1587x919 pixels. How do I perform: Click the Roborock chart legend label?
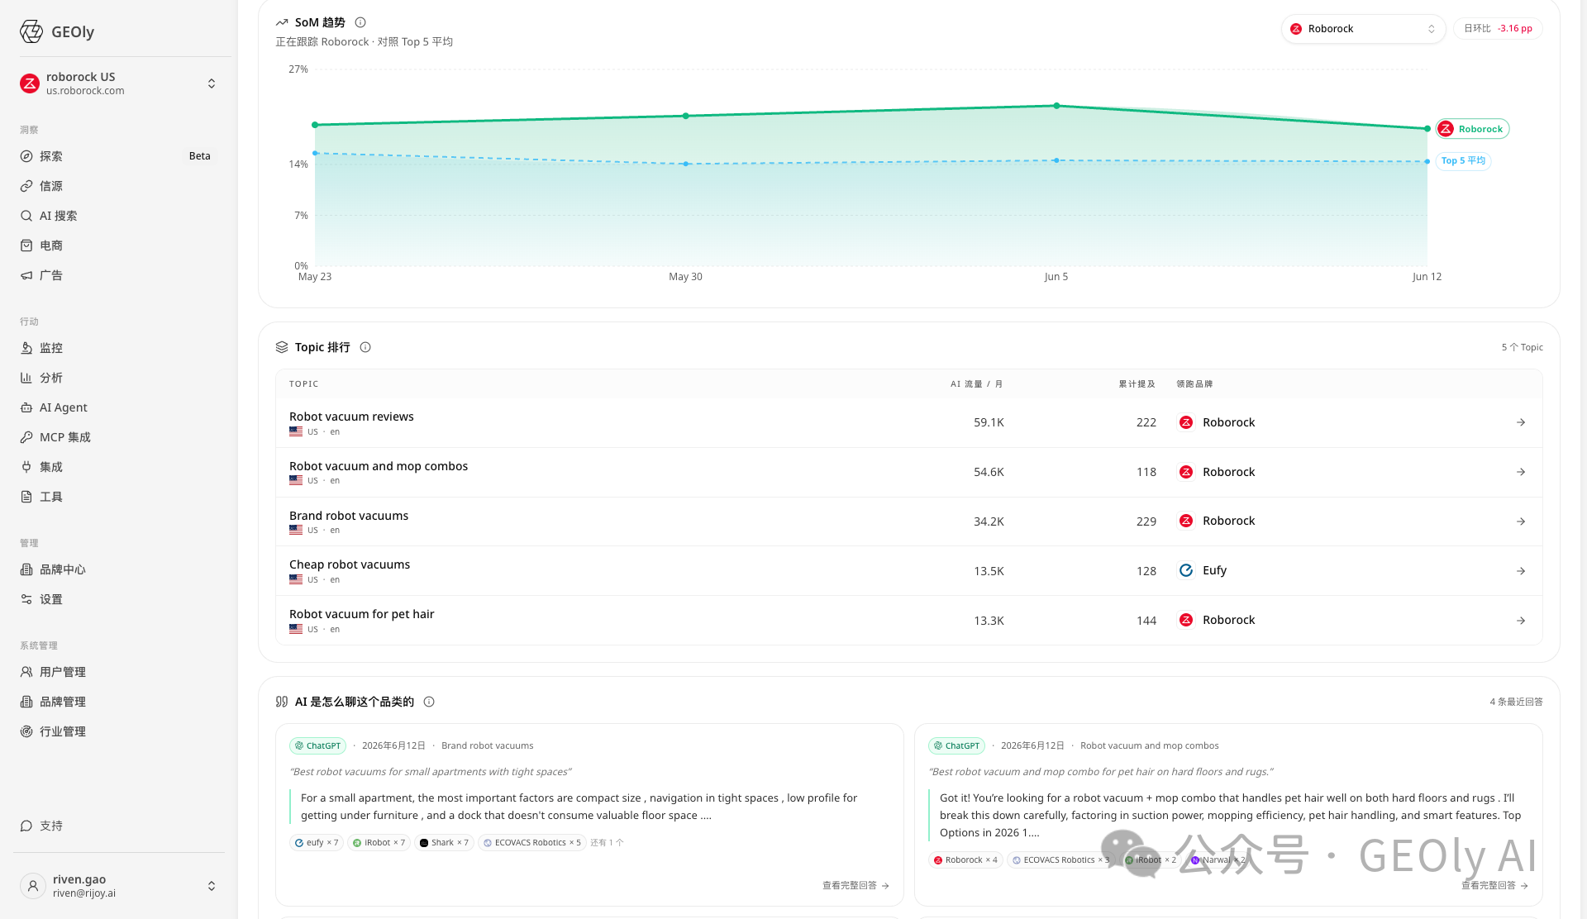(x=1473, y=129)
